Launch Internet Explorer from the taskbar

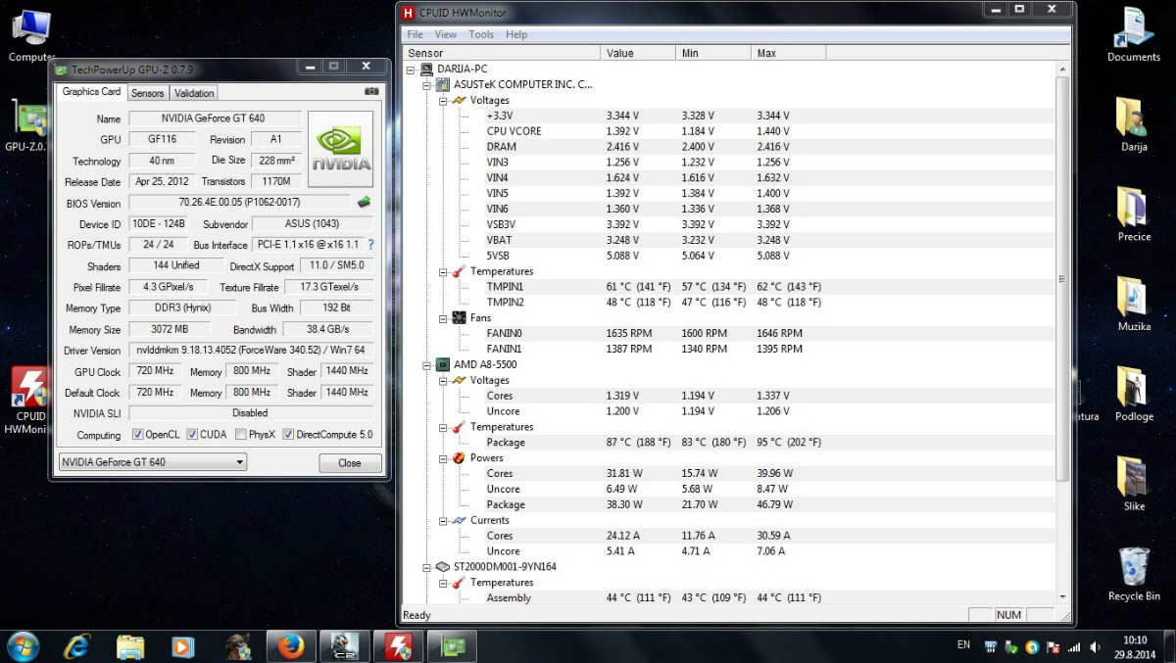tap(76, 646)
